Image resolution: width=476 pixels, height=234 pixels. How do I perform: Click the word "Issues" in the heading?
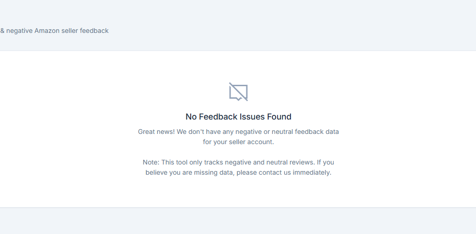tap(251, 117)
